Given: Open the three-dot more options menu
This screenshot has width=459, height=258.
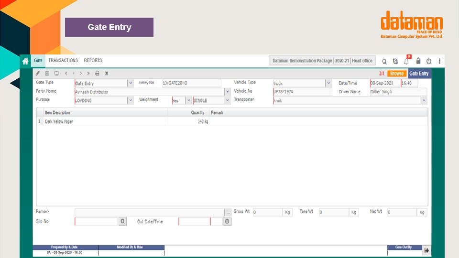Looking at the screenshot, I should (x=439, y=61).
